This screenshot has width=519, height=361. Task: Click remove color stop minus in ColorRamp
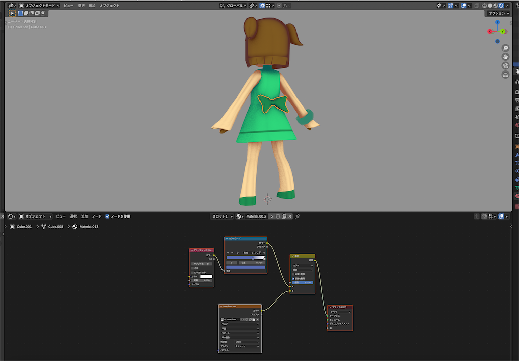point(232,252)
